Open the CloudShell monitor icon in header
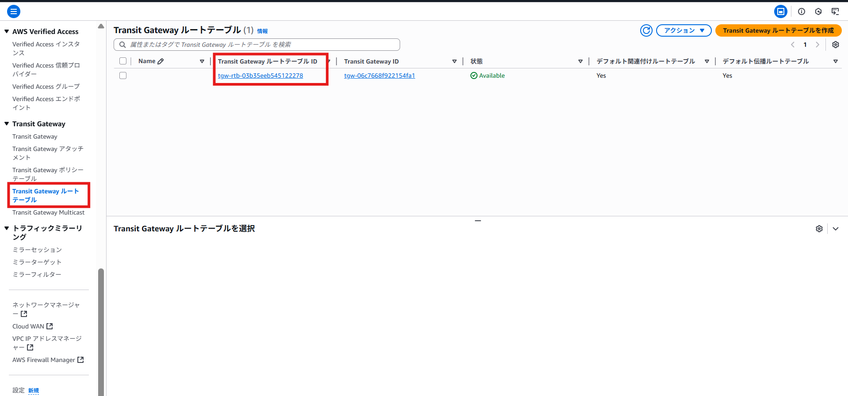Image resolution: width=848 pixels, height=396 pixels. click(835, 11)
